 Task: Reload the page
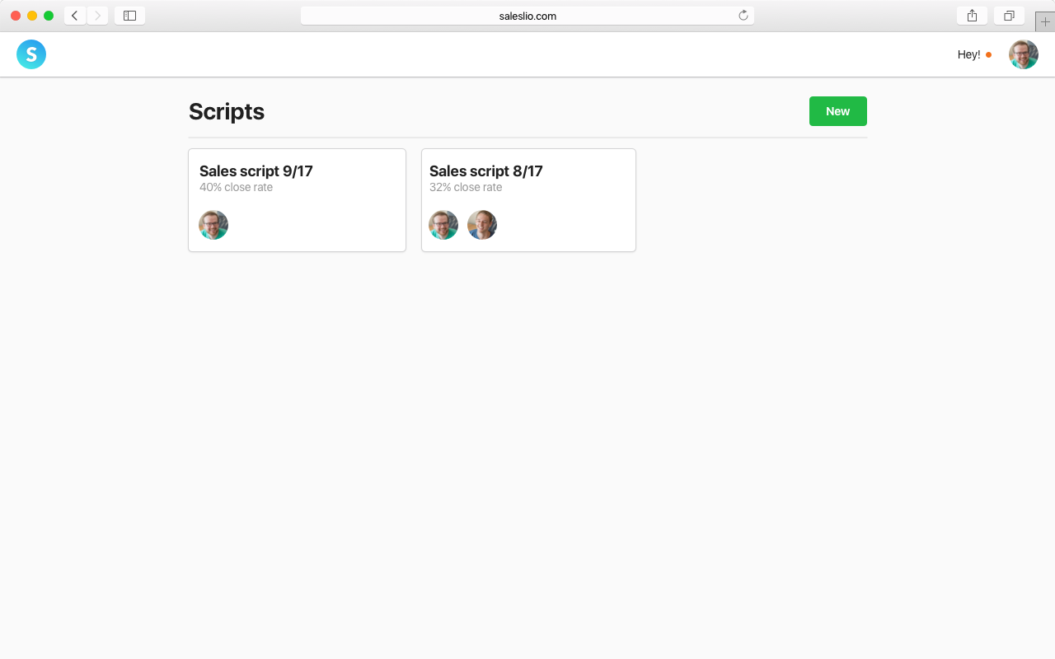tap(743, 16)
